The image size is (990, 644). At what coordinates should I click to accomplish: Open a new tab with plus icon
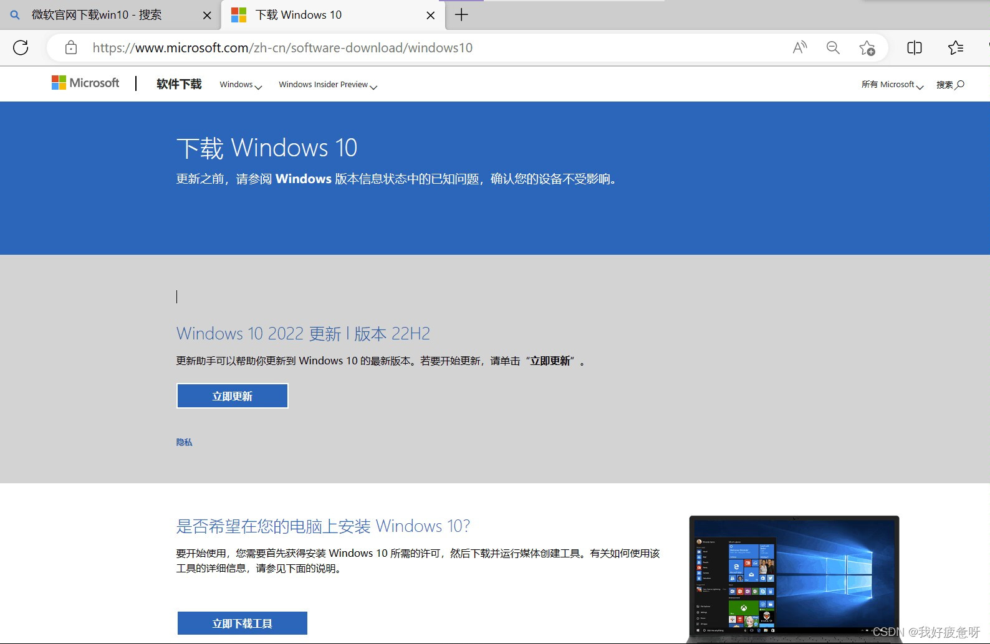[x=461, y=15]
